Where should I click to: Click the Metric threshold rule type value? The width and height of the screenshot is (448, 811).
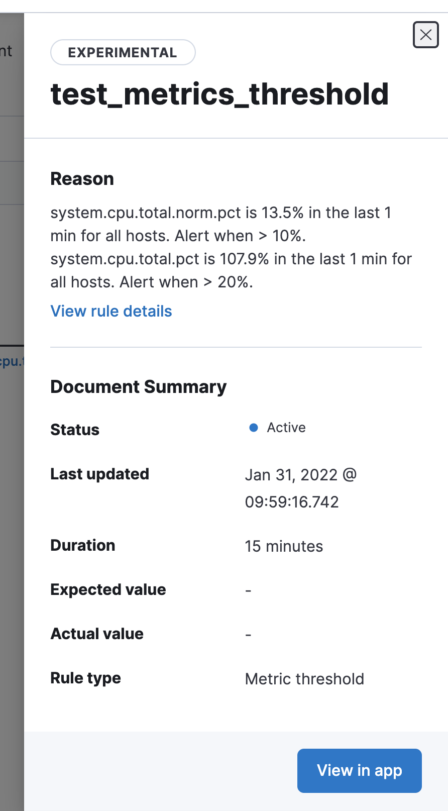tap(304, 678)
